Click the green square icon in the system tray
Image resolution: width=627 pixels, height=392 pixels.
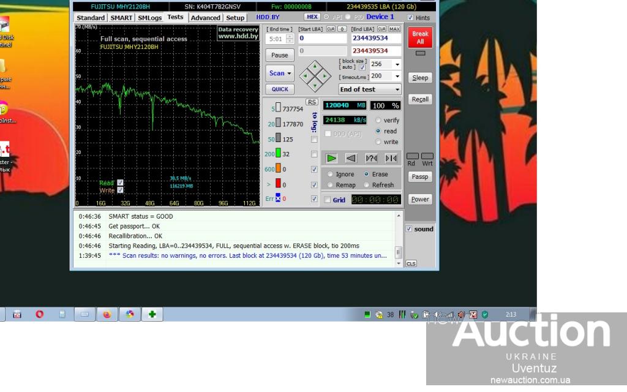pyautogui.click(x=367, y=315)
